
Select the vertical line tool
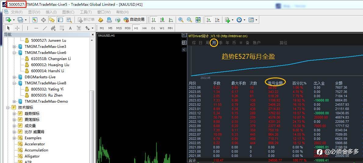point(27,28)
